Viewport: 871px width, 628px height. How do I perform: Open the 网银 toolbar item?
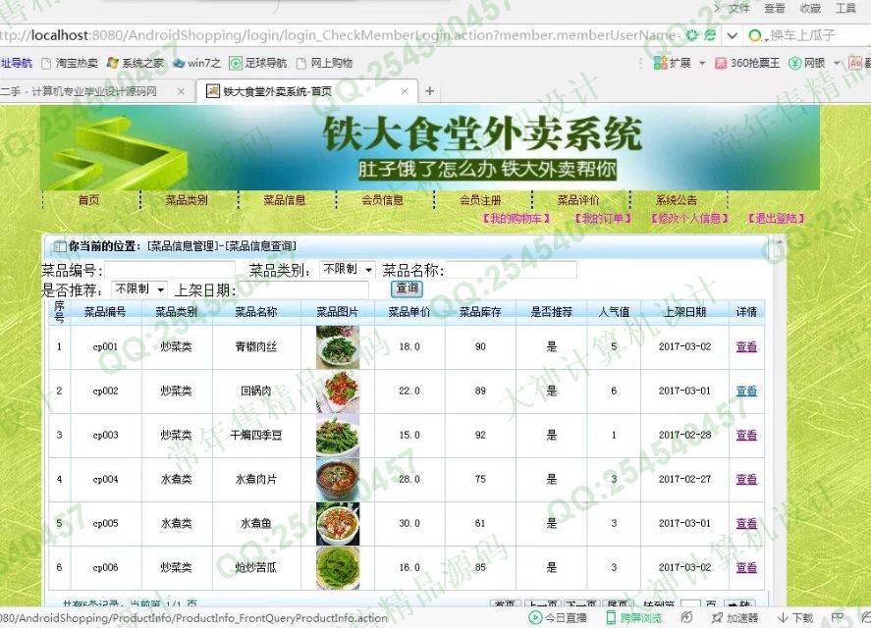[x=807, y=63]
